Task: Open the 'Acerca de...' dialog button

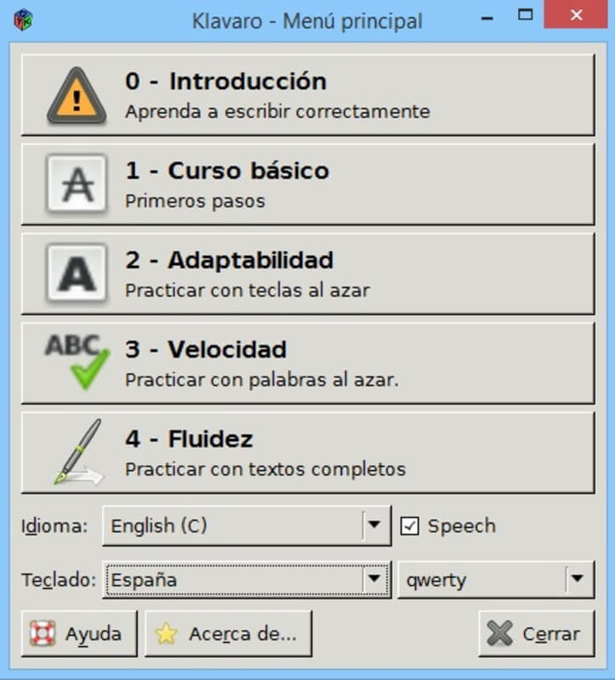Action: tap(228, 634)
